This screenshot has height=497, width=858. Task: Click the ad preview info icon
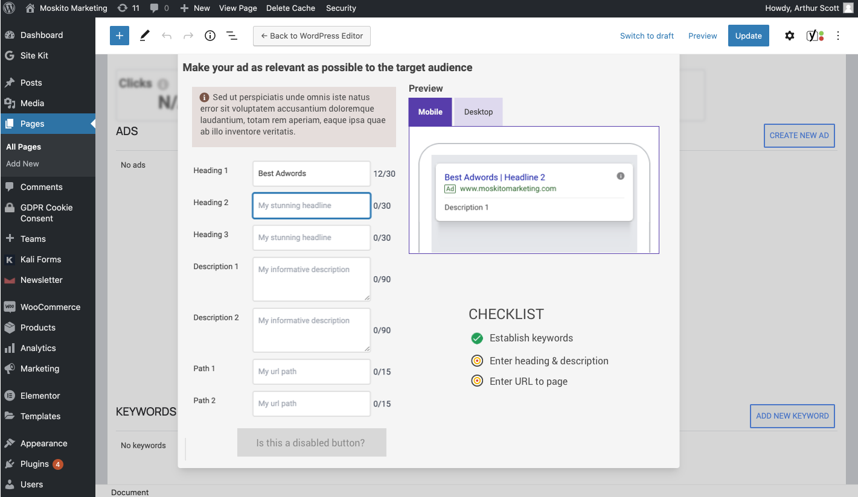(621, 176)
